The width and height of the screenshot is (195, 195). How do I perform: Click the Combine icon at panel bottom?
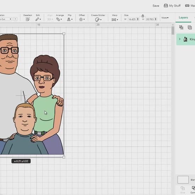(193, 188)
